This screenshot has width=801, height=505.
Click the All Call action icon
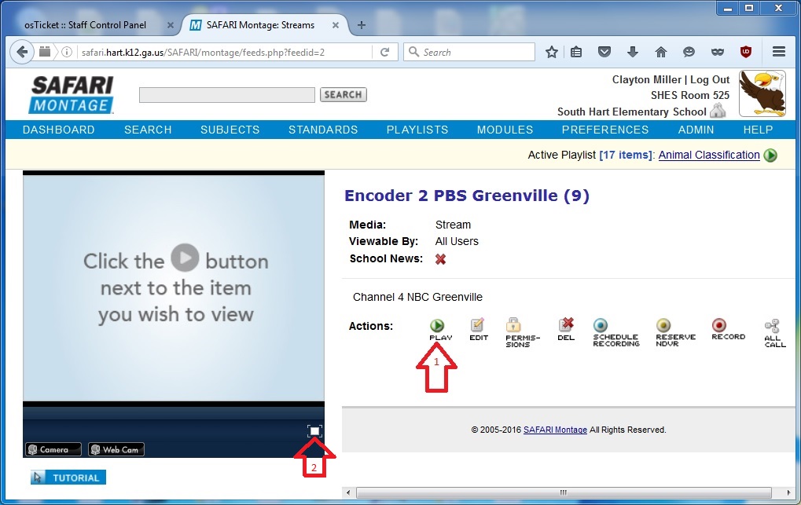pyautogui.click(x=772, y=325)
